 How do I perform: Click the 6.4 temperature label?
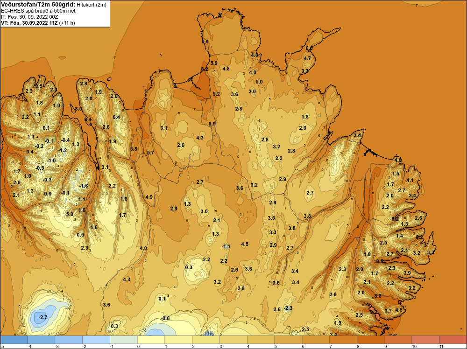(x=88, y=119)
